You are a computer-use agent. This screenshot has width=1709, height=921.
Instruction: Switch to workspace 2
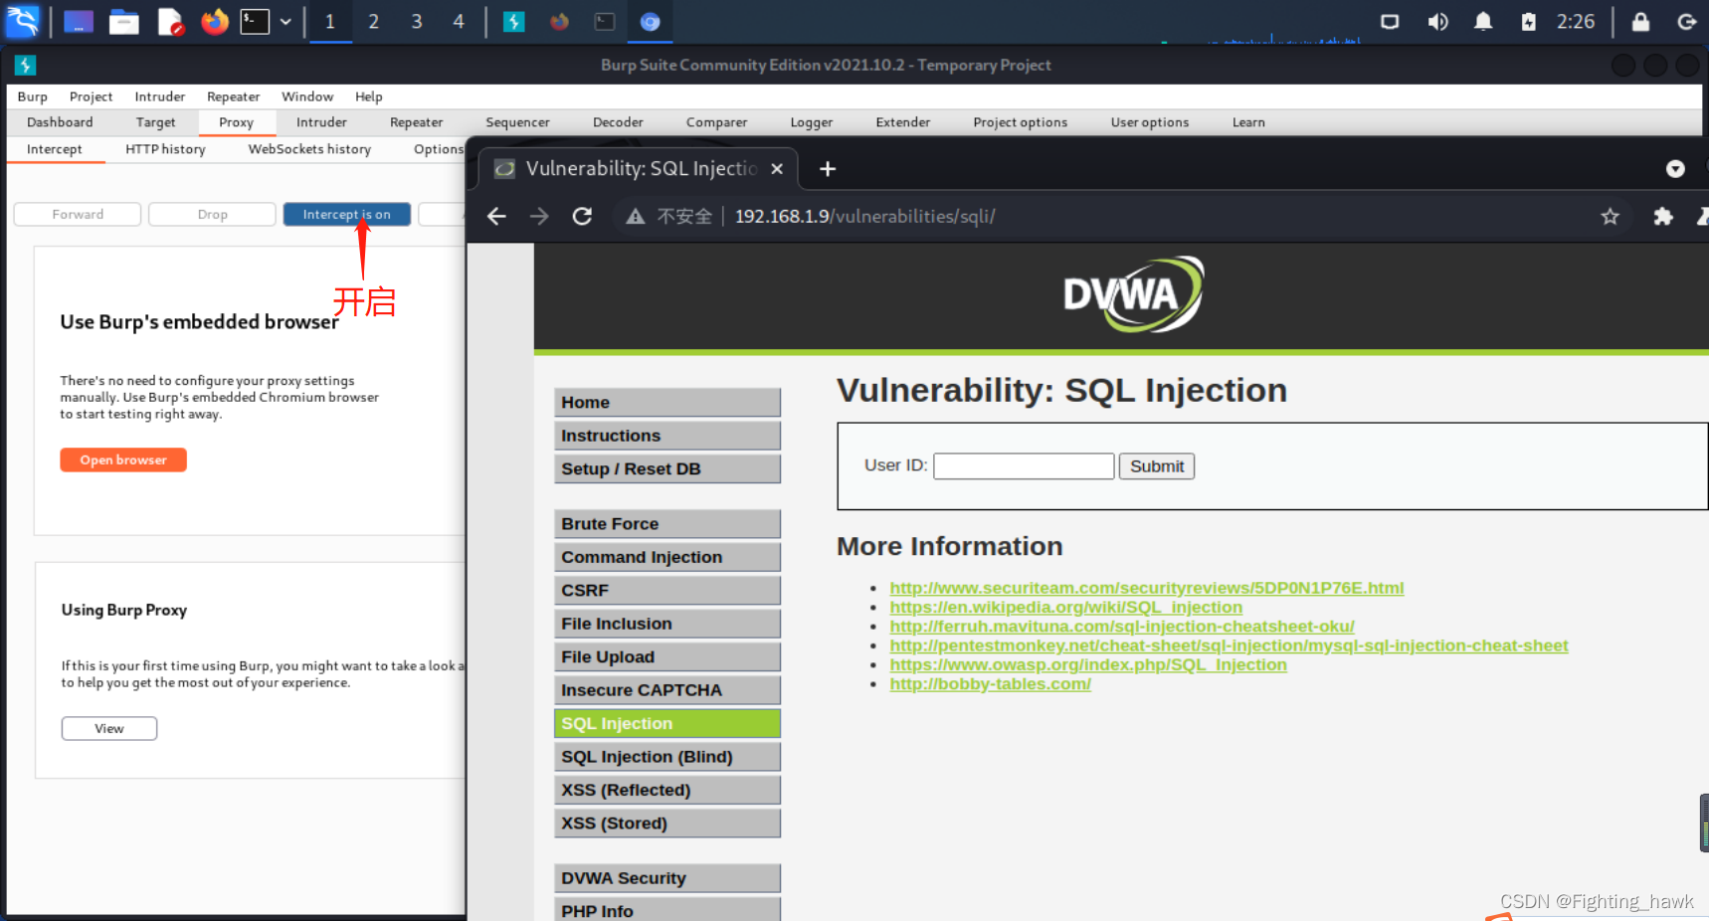coord(373,22)
